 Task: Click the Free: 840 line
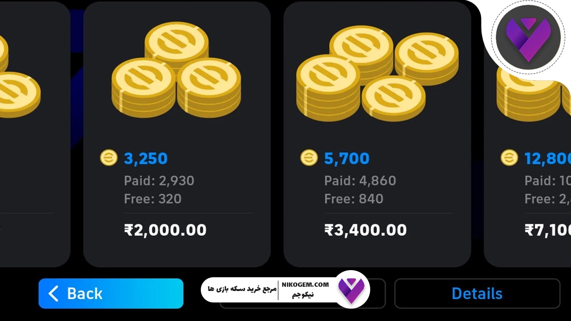point(354,198)
